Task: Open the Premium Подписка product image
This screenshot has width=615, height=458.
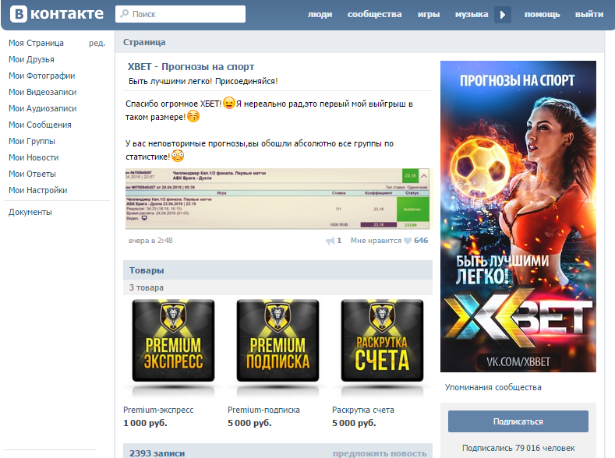Action: coord(277,340)
